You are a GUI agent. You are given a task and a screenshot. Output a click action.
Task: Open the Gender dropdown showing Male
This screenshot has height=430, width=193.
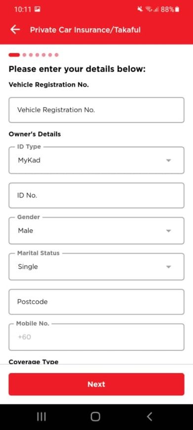click(96, 231)
